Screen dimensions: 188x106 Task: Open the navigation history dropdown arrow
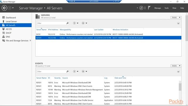[13, 8]
